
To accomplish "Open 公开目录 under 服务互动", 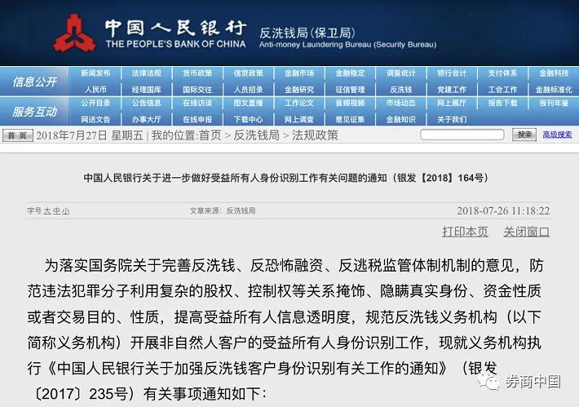I will pos(95,103).
